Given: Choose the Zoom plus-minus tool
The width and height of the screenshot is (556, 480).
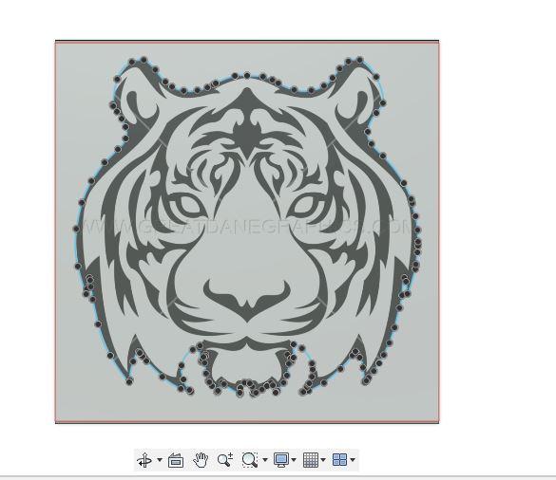Looking at the screenshot, I should [x=225, y=460].
